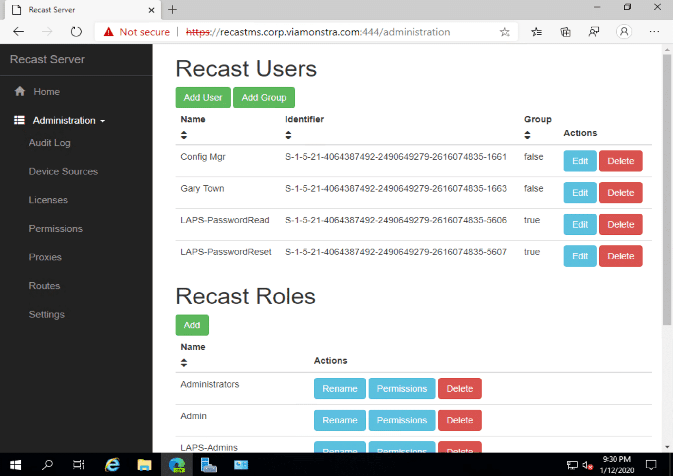Viewport: 673px width, 476px height.
Task: Delete the LAPS-PasswordReset group
Action: (x=620, y=256)
